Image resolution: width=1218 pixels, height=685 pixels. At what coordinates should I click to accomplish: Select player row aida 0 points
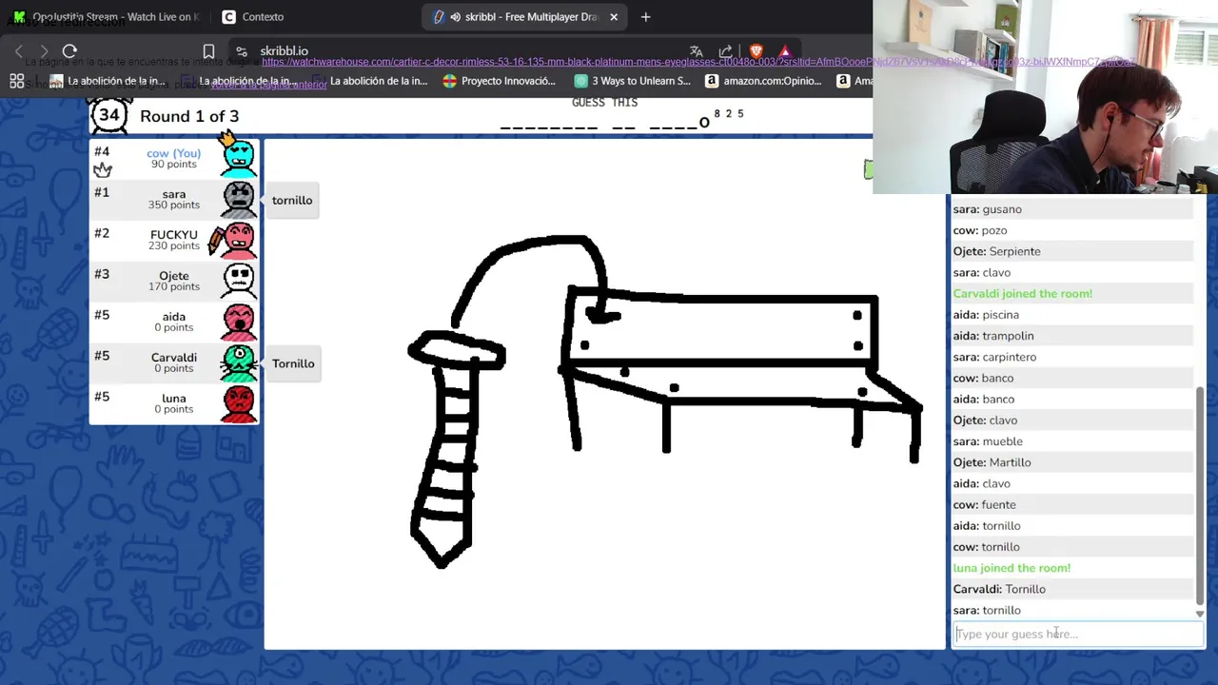(173, 321)
